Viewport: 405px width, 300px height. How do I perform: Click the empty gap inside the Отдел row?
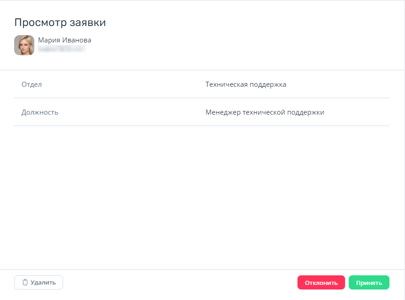coord(124,84)
